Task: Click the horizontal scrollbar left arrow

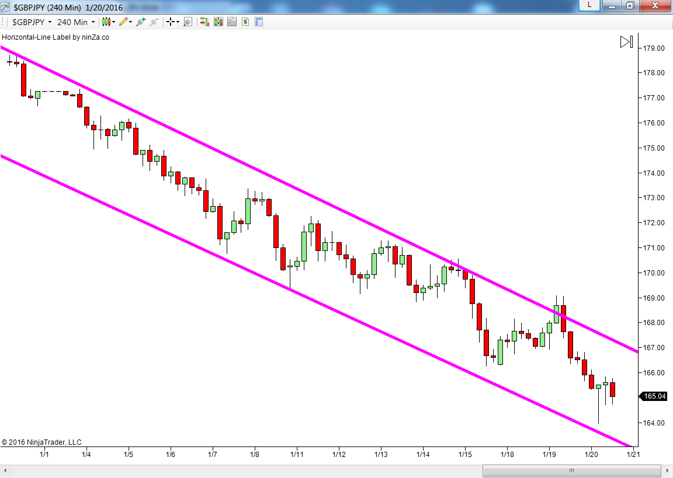Action: pos(5,471)
